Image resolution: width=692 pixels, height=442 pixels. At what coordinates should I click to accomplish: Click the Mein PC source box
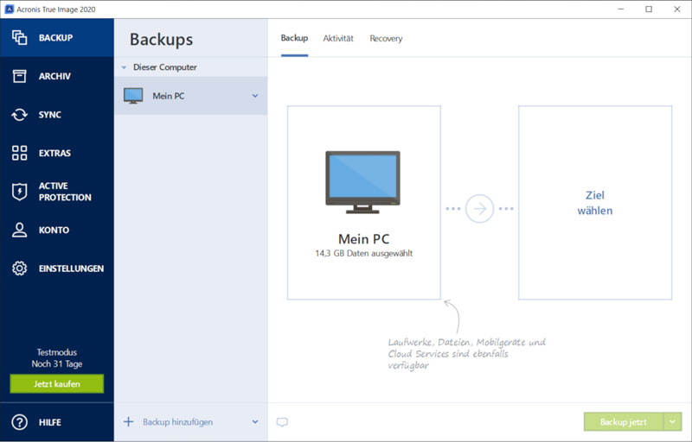363,203
